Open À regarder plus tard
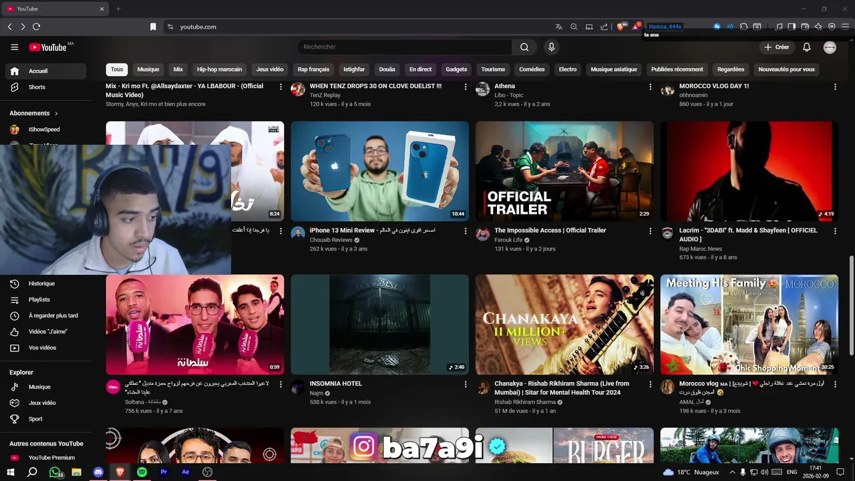Screen dimensions: 855x481 (x=46, y=315)
